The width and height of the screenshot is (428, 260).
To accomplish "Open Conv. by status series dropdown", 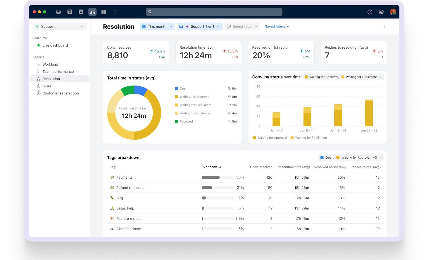I will pos(343,77).
